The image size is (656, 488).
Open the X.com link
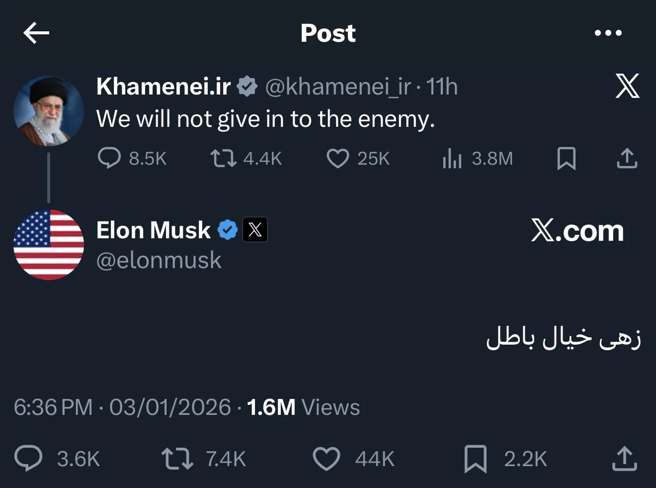(x=577, y=230)
